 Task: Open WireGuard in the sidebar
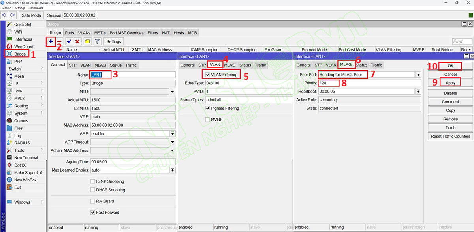pos(24,47)
